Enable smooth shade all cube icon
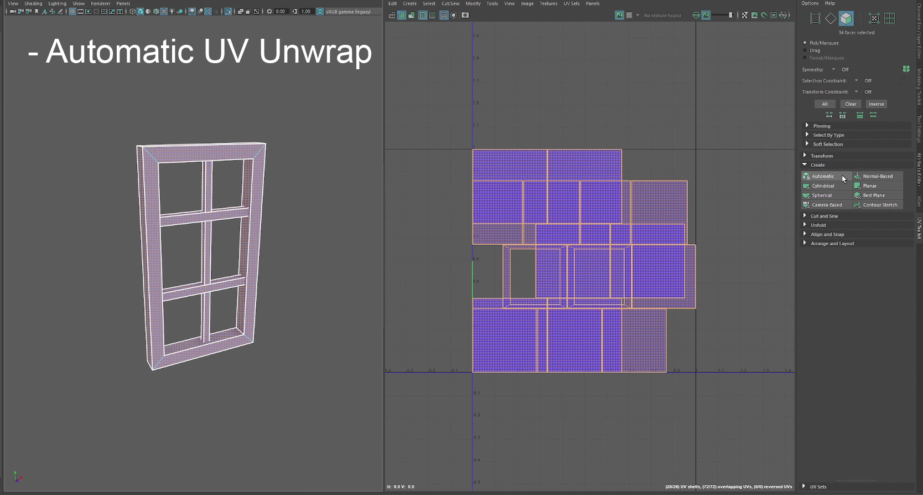 140,11
